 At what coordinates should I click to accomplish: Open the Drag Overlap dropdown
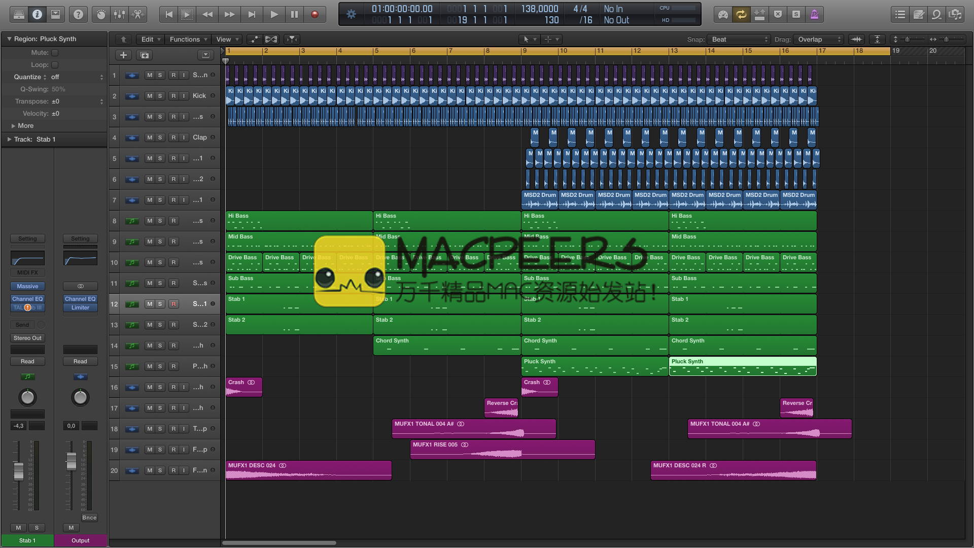click(819, 40)
